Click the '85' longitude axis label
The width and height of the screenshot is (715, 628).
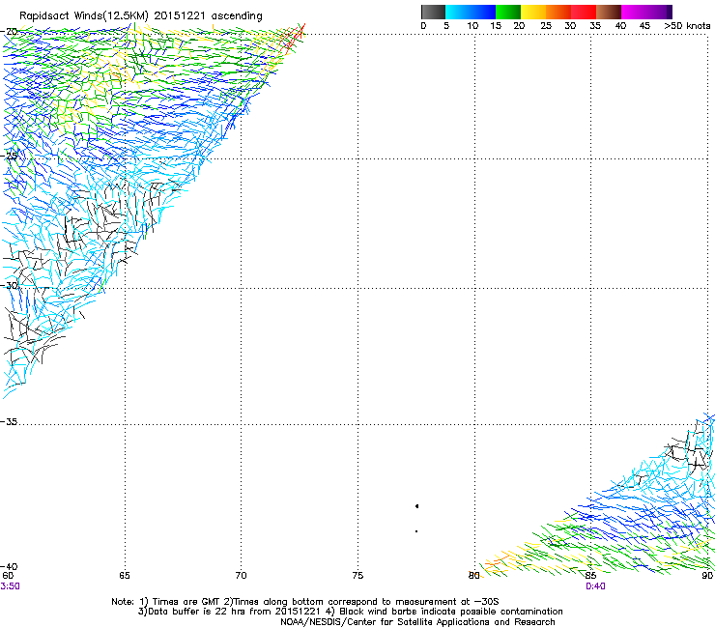[590, 576]
